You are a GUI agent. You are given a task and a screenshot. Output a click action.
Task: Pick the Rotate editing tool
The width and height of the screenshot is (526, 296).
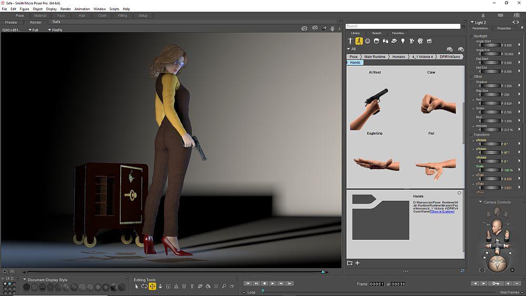[144, 287]
